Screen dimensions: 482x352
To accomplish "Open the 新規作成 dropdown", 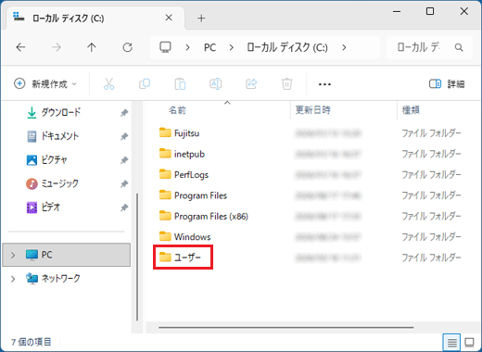I will [x=45, y=83].
